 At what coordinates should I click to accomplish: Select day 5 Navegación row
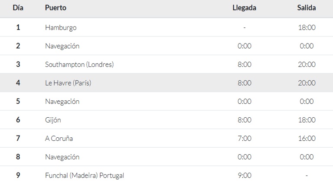166,101
